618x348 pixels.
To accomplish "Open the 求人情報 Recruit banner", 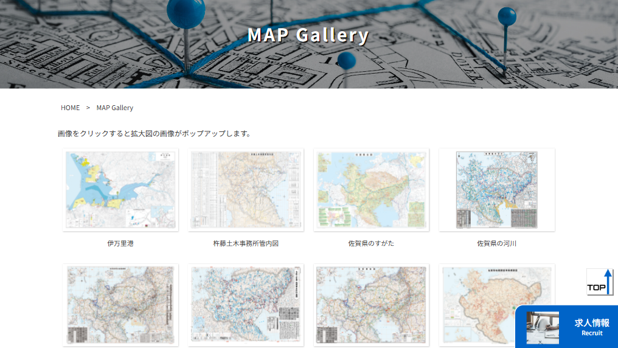I will click(x=566, y=327).
